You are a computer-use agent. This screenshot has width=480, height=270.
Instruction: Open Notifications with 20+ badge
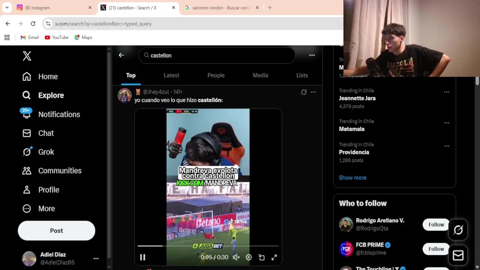51,114
